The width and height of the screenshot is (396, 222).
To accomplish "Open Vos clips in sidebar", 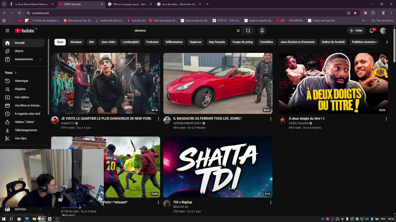I will pyautogui.click(x=24, y=138).
